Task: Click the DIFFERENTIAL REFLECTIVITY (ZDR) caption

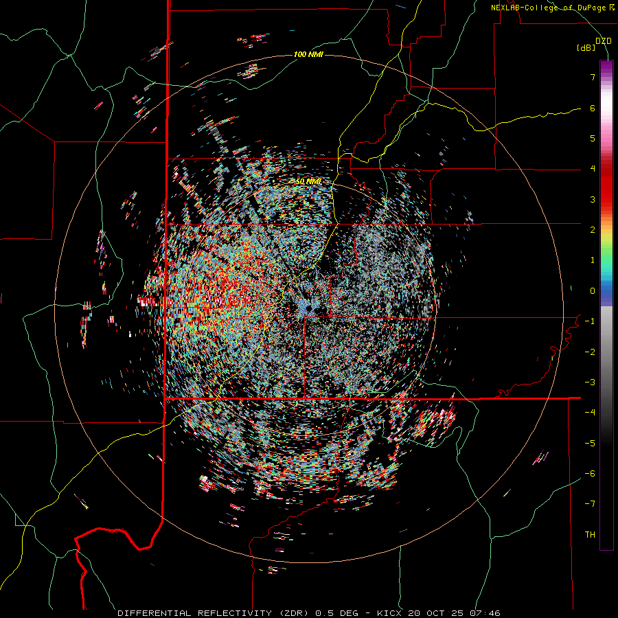Action: (214, 613)
